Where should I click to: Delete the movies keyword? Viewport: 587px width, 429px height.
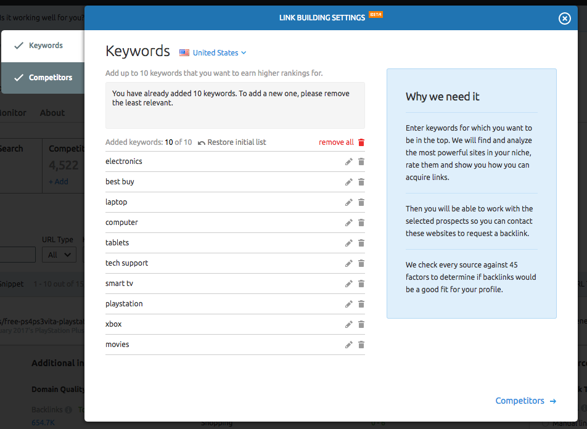(x=361, y=345)
